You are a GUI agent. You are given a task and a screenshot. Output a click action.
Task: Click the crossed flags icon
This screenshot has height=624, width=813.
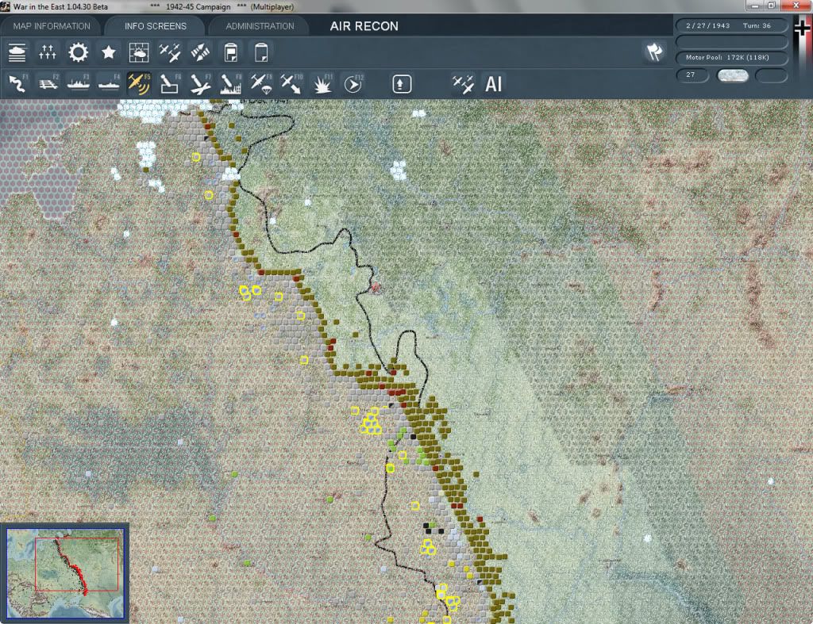[x=655, y=52]
